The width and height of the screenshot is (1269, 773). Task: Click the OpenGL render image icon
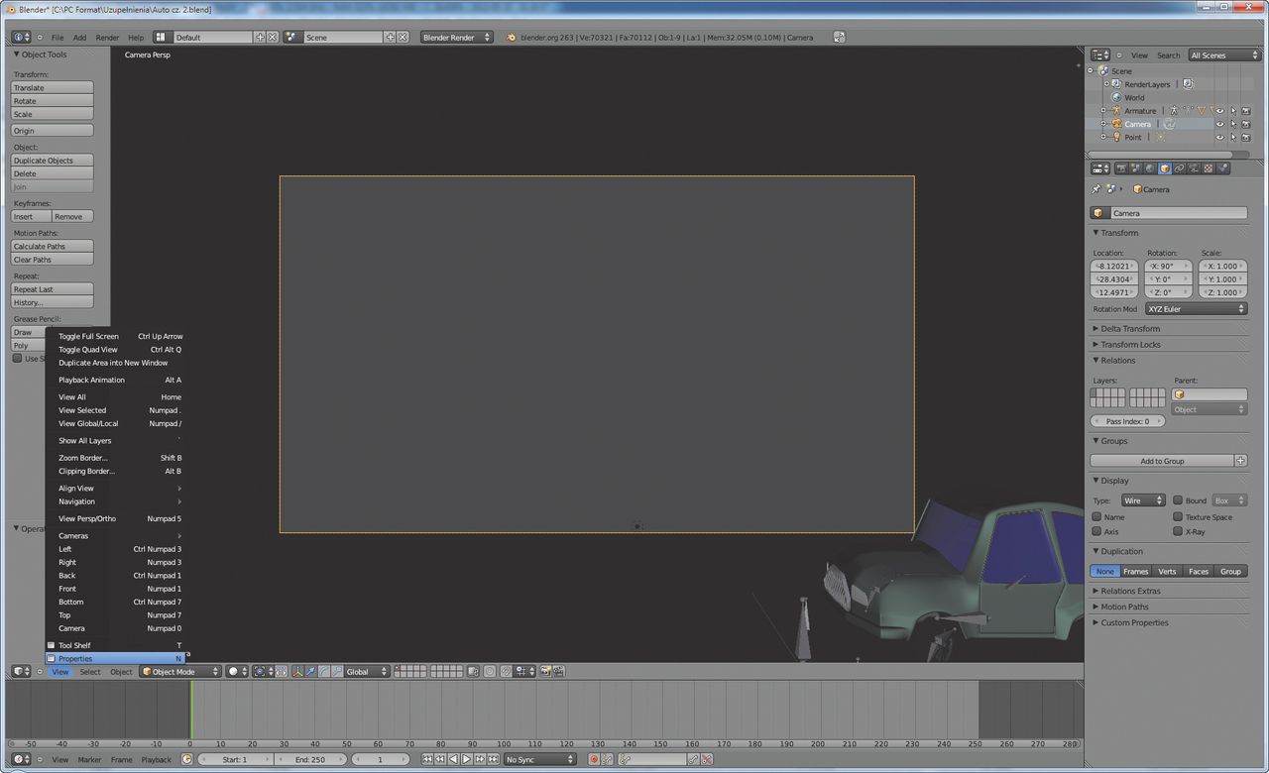click(x=544, y=672)
